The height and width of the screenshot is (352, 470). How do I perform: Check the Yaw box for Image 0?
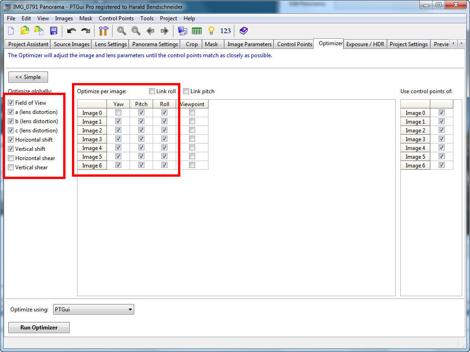pos(119,113)
